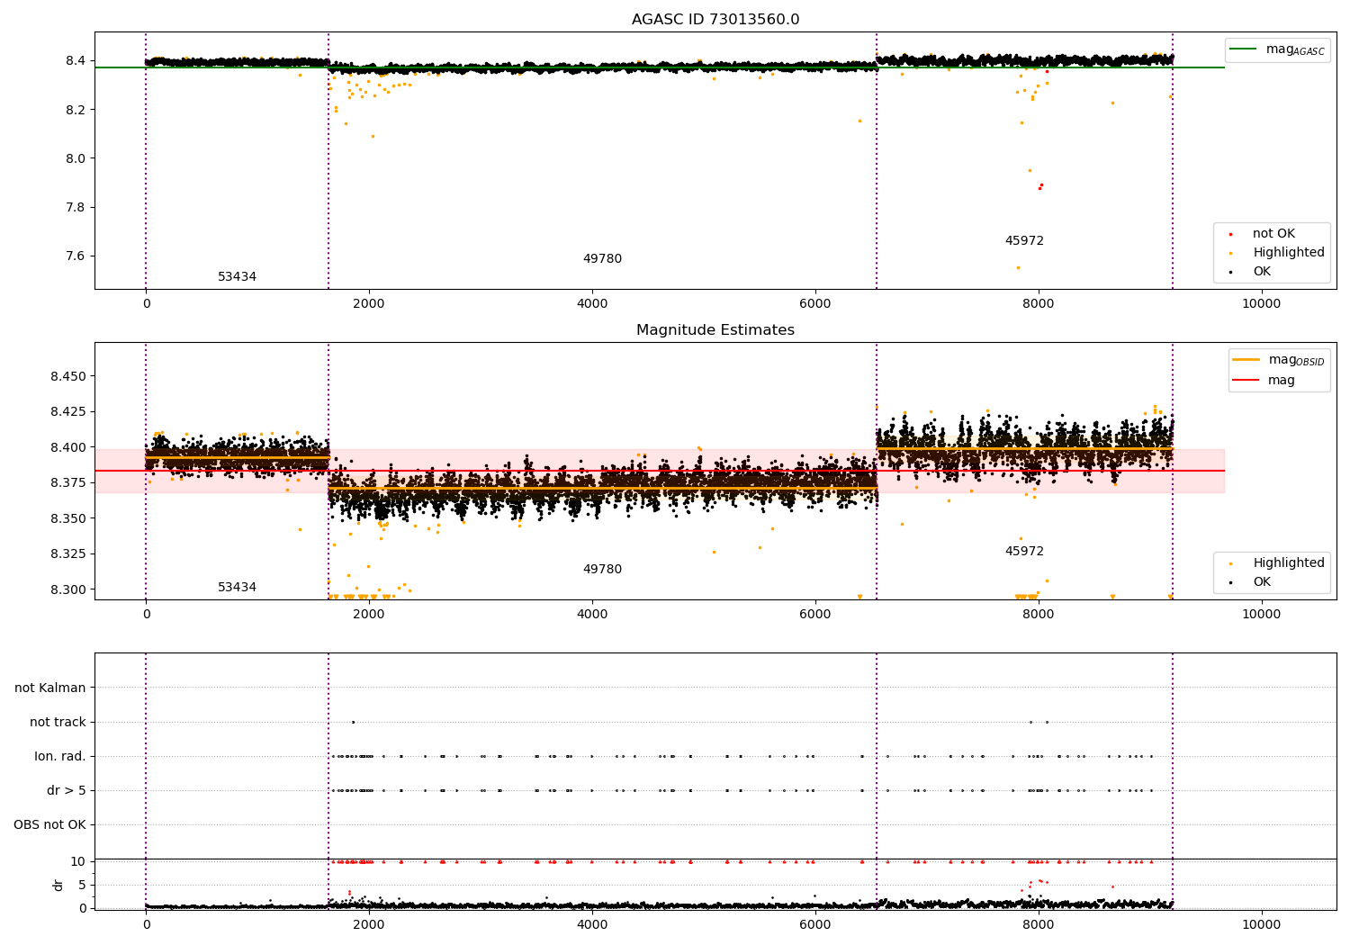1350x945 pixels.
Task: Click the green mag AGASC legend line
Action: pos(1244,49)
